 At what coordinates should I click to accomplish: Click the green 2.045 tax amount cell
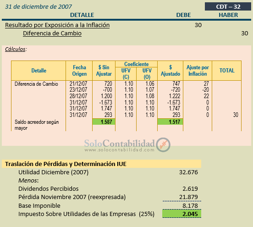pos(182,214)
